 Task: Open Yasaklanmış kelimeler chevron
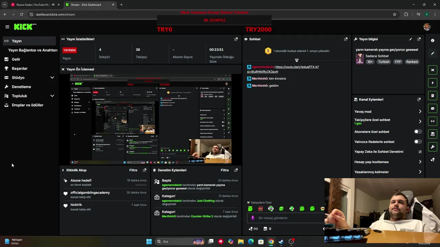tap(420, 172)
